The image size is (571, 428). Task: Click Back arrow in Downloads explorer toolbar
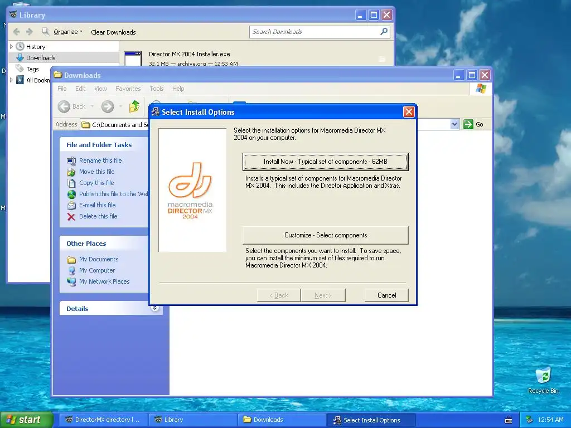coord(64,106)
